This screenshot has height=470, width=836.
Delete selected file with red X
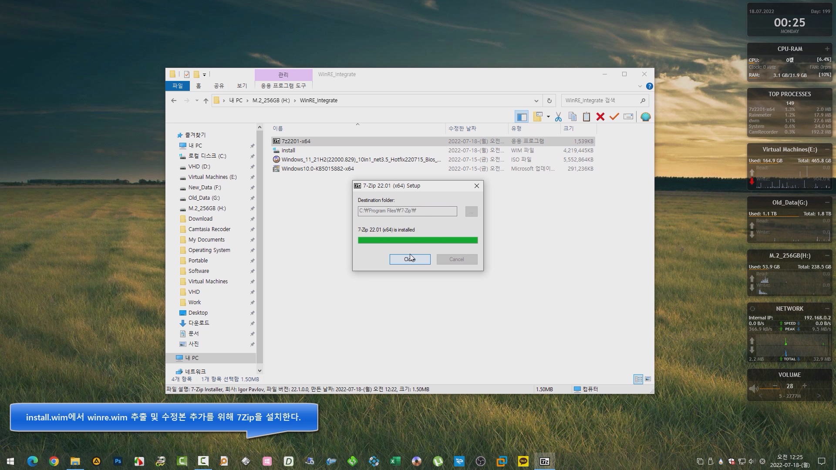click(x=600, y=117)
